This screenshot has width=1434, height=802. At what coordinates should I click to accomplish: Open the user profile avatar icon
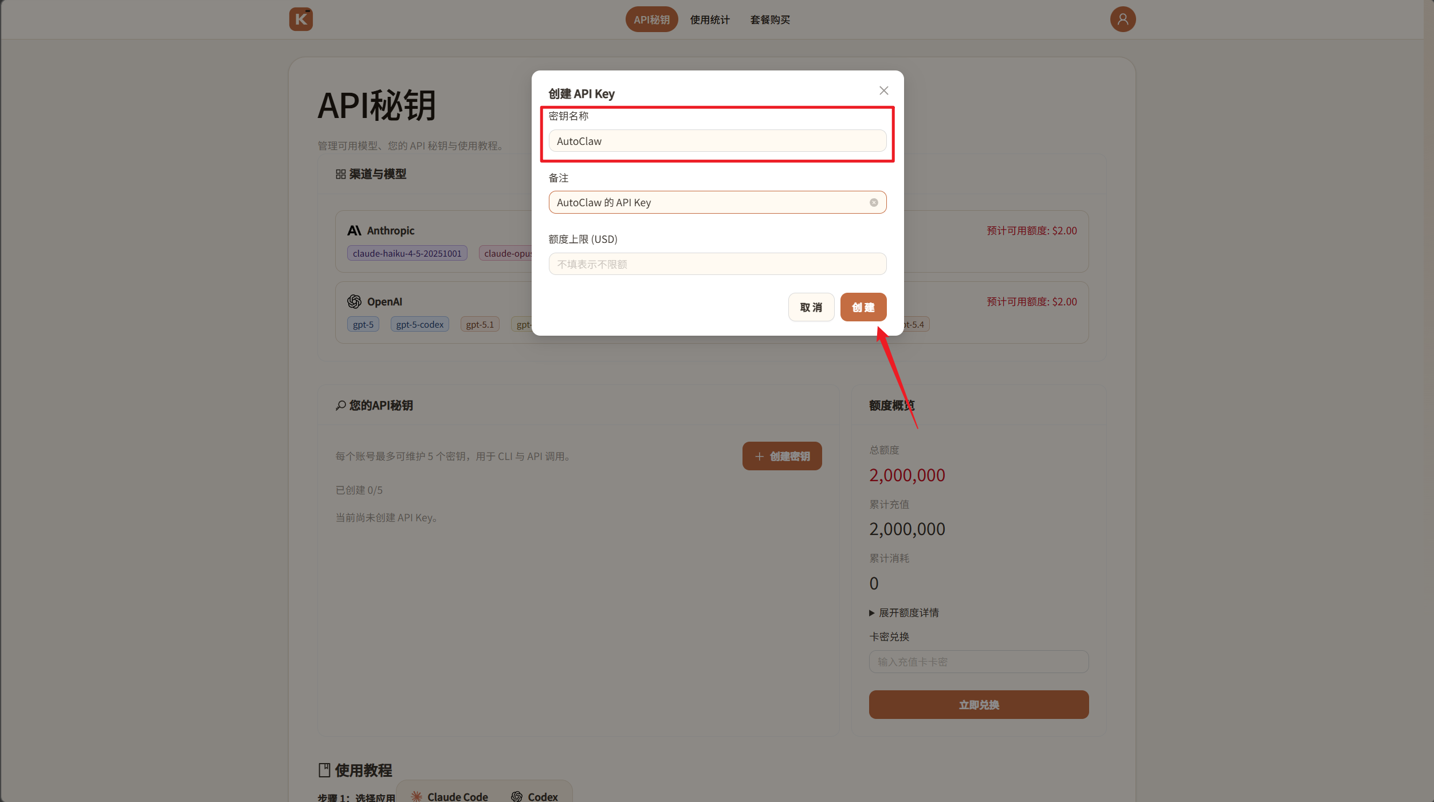[1122, 19]
